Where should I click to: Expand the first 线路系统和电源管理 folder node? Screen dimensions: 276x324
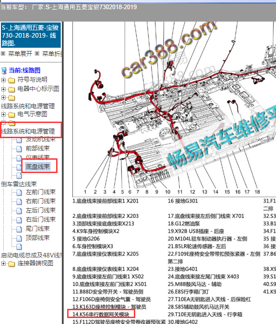click(x=3, y=97)
